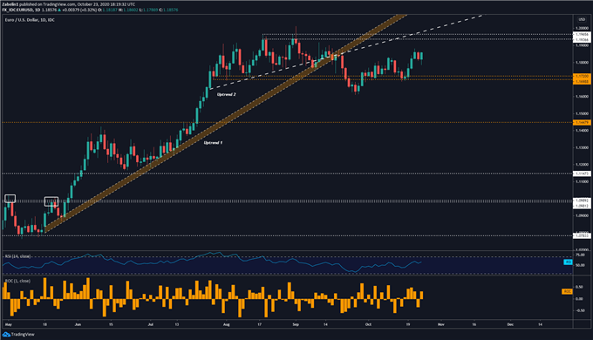Image resolution: width=593 pixels, height=340 pixels.
Task: Click the orange 1.17200 price label
Action: pyautogui.click(x=582, y=76)
